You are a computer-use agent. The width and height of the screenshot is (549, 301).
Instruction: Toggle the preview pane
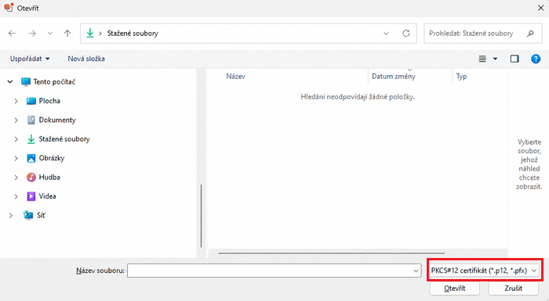[x=514, y=59]
